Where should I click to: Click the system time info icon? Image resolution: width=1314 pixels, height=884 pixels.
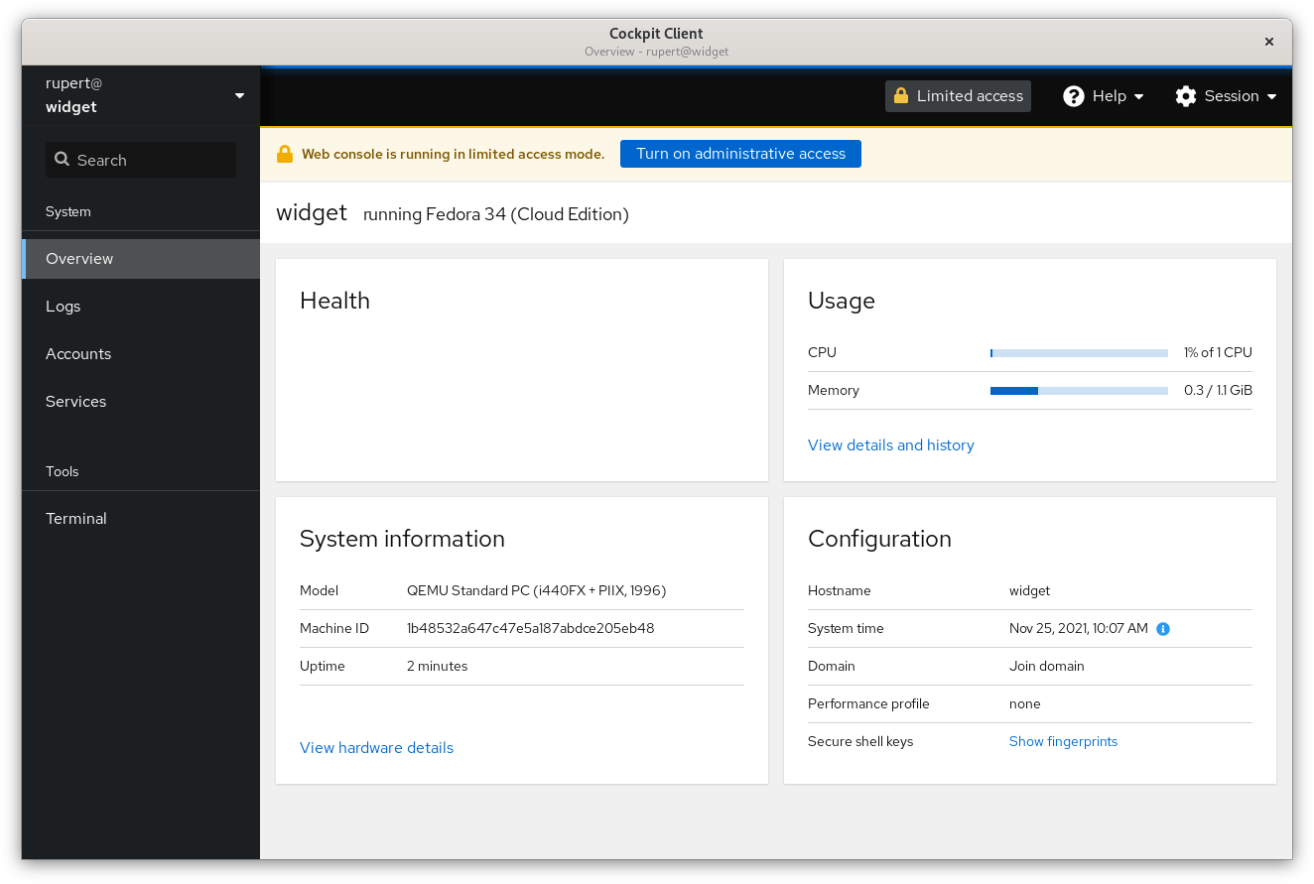pyautogui.click(x=1163, y=628)
